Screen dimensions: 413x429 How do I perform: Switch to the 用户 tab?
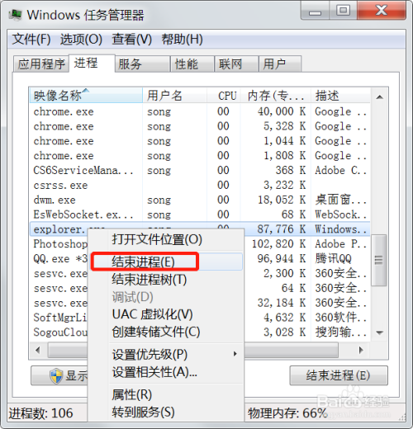pyautogui.click(x=280, y=64)
